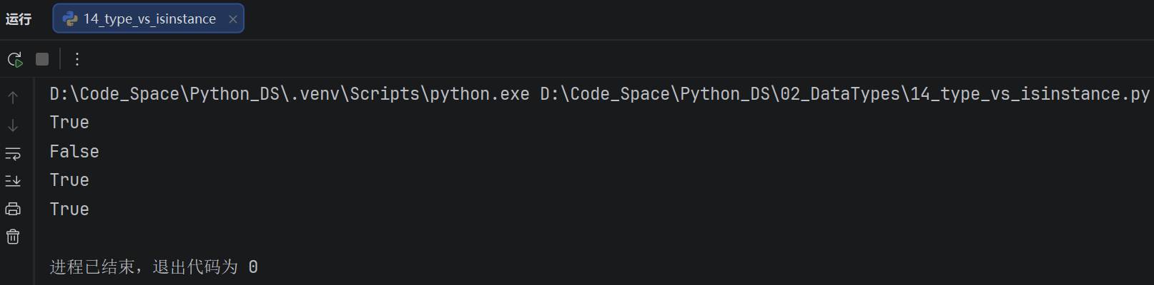Click the 进程已结束 exit code message
This screenshot has width=1154, height=285.
(154, 267)
